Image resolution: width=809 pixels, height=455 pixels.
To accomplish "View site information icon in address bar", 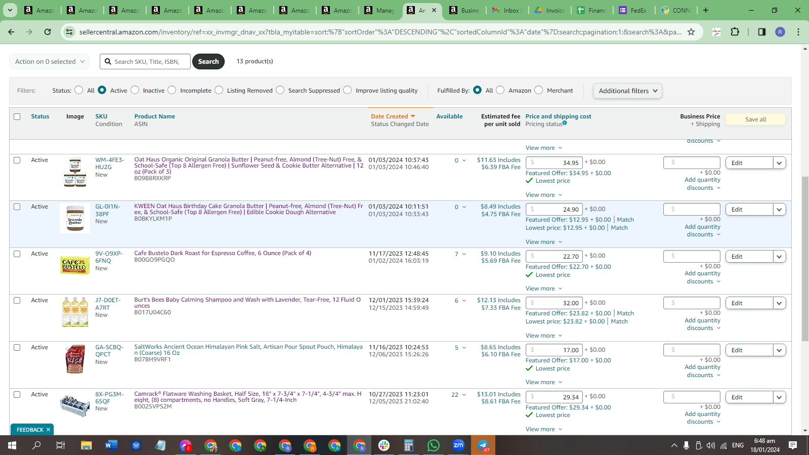I will (69, 32).
